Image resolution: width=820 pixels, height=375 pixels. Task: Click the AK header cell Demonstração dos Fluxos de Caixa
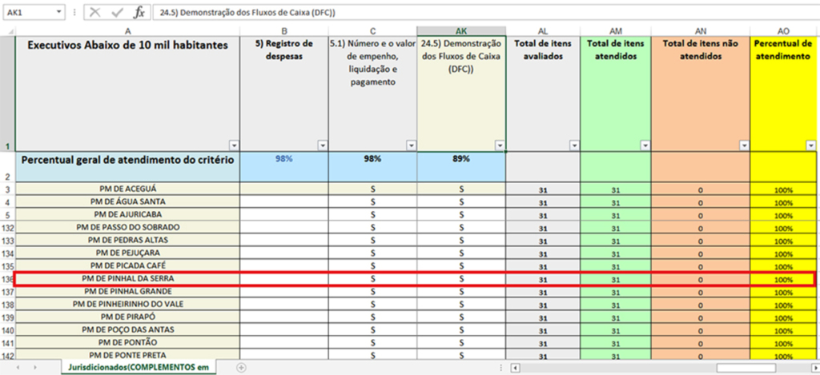[x=461, y=94]
